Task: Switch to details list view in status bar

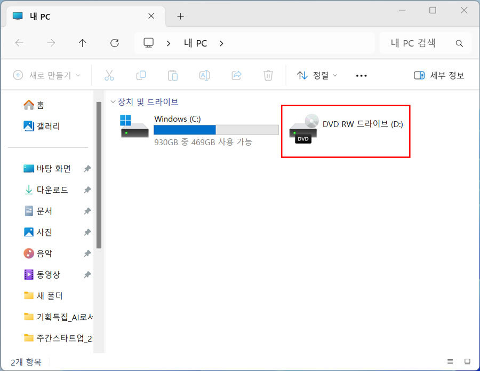Action: [451, 361]
